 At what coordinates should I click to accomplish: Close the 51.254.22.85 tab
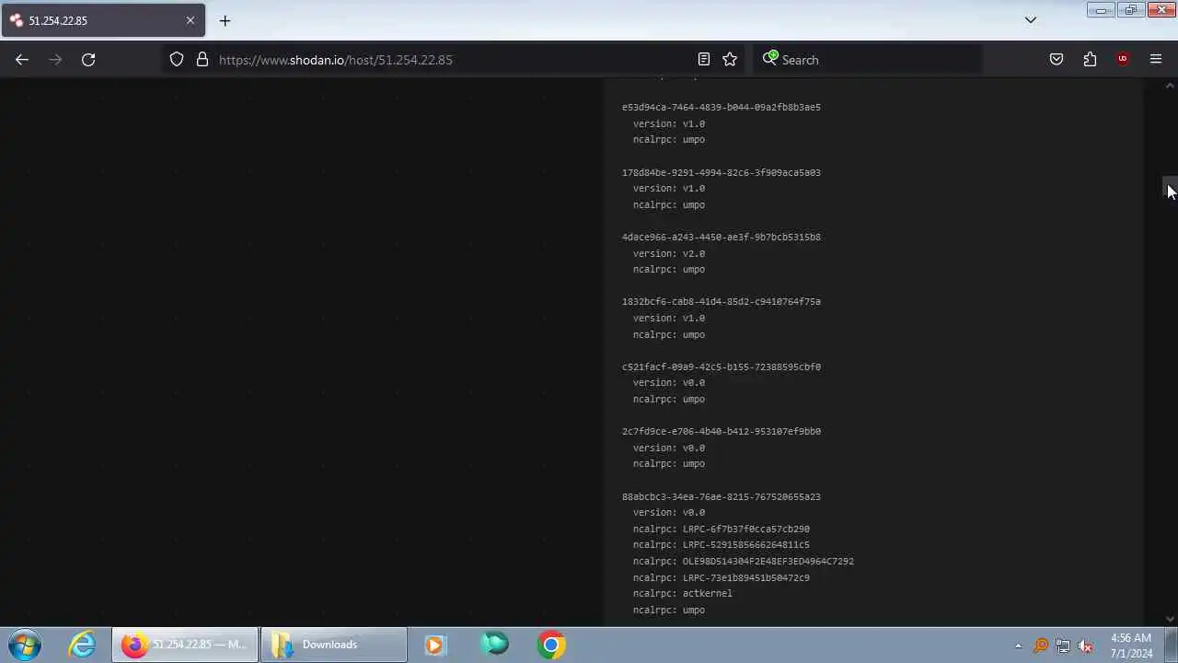191,20
